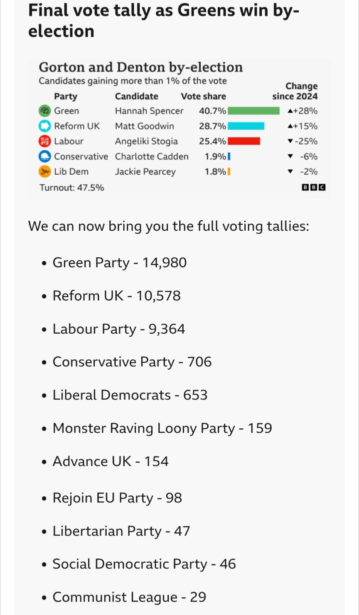Click the up arrow beside +28%
The height and width of the screenshot is (615, 359).
coord(290,111)
